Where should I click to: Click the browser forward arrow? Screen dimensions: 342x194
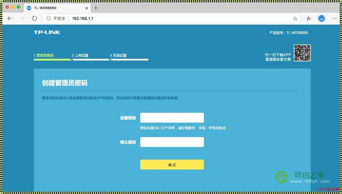tap(22, 18)
